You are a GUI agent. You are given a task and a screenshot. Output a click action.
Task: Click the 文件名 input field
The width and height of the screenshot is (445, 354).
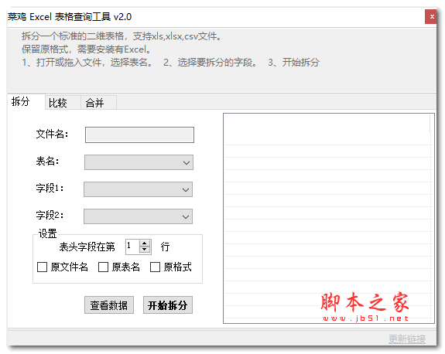pyautogui.click(x=139, y=135)
